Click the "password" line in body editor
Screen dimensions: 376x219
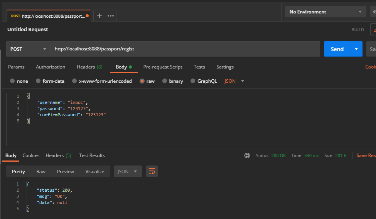click(x=64, y=109)
